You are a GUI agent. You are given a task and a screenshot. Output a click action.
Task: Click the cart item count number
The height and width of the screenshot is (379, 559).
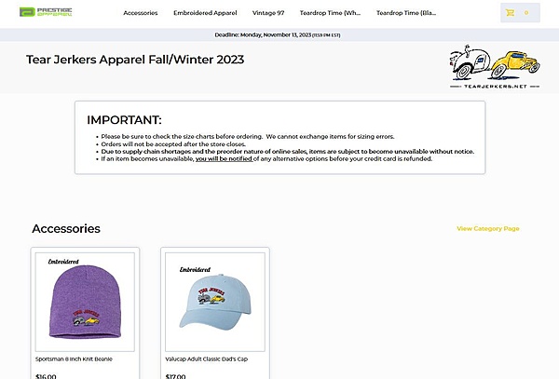point(526,13)
